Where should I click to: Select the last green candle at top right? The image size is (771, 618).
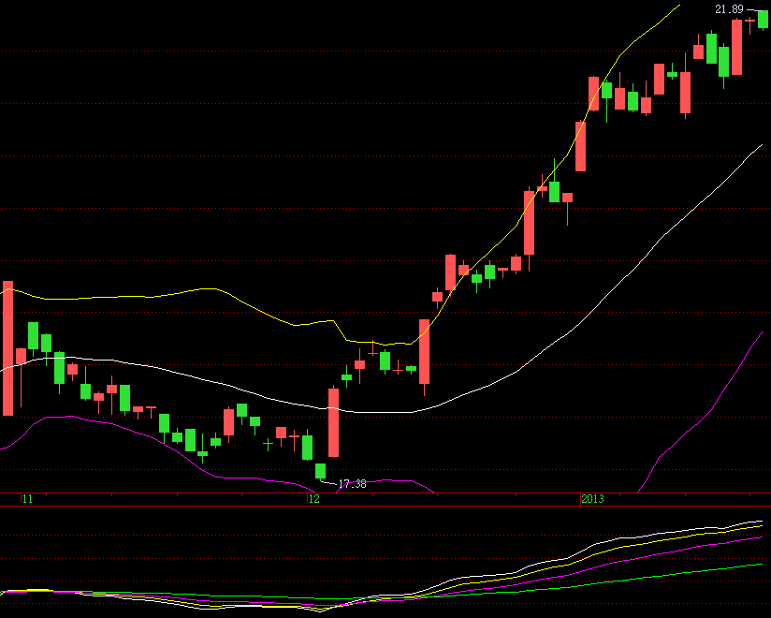point(763,19)
